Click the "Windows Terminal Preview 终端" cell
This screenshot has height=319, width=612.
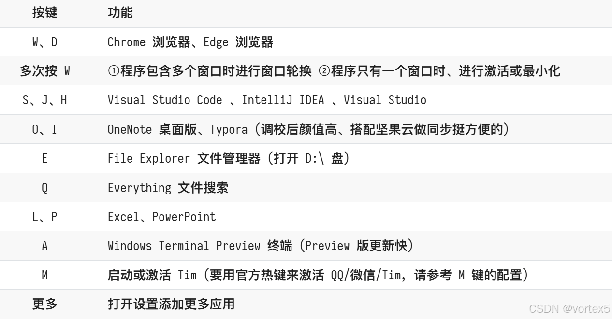(x=354, y=246)
